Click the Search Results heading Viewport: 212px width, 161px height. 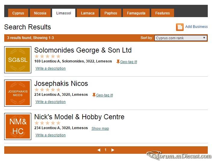[x=28, y=27]
